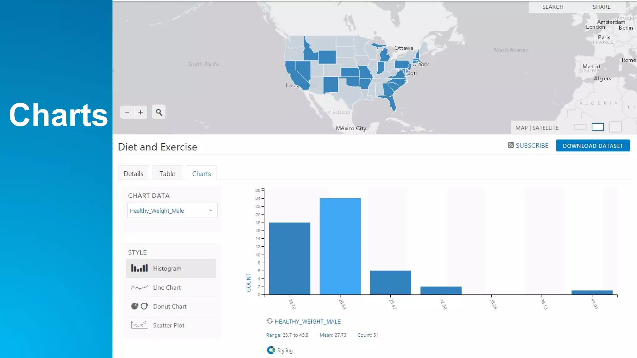Zoom out map with minus button
This screenshot has width=637, height=358.
[x=127, y=112]
